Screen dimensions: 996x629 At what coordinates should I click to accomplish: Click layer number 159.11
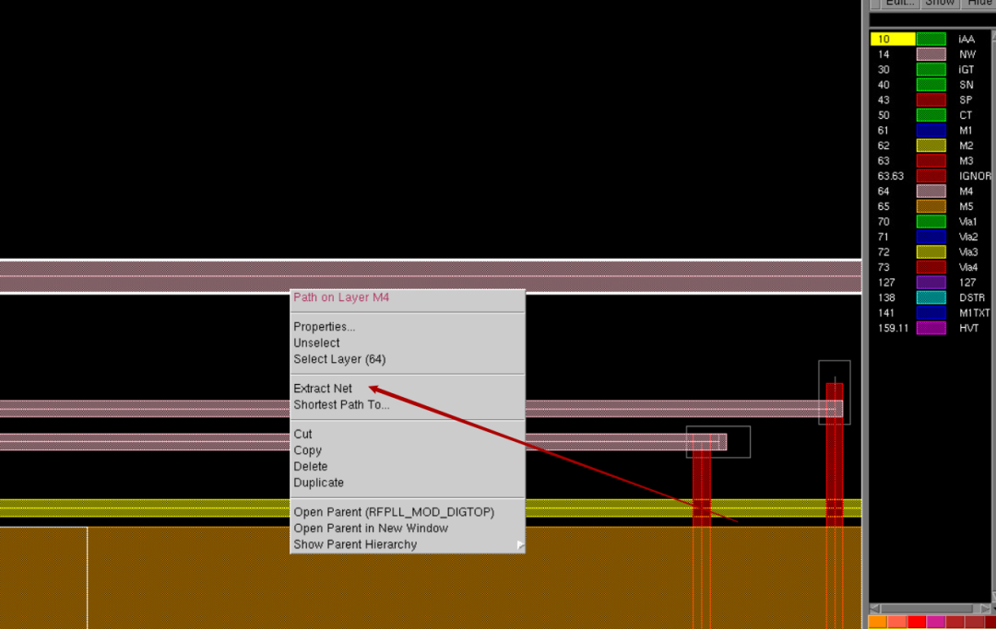click(893, 329)
